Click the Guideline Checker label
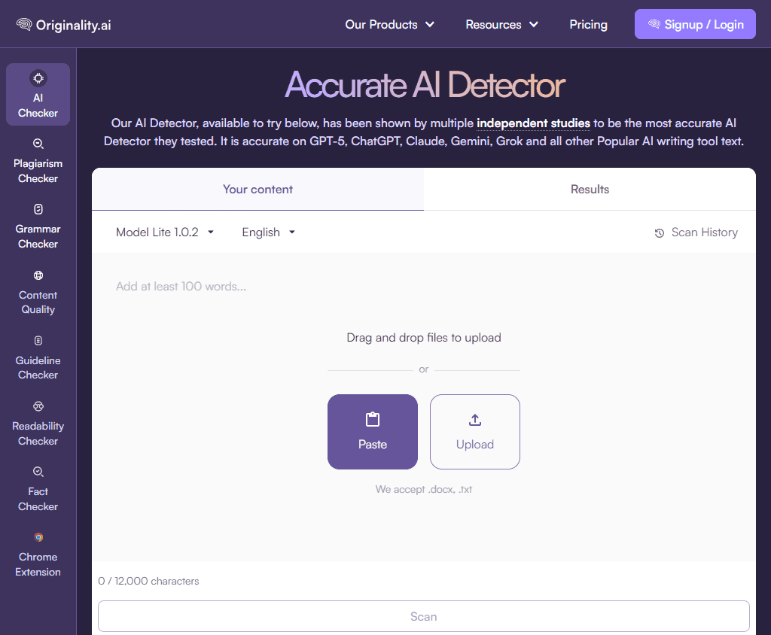 point(38,368)
